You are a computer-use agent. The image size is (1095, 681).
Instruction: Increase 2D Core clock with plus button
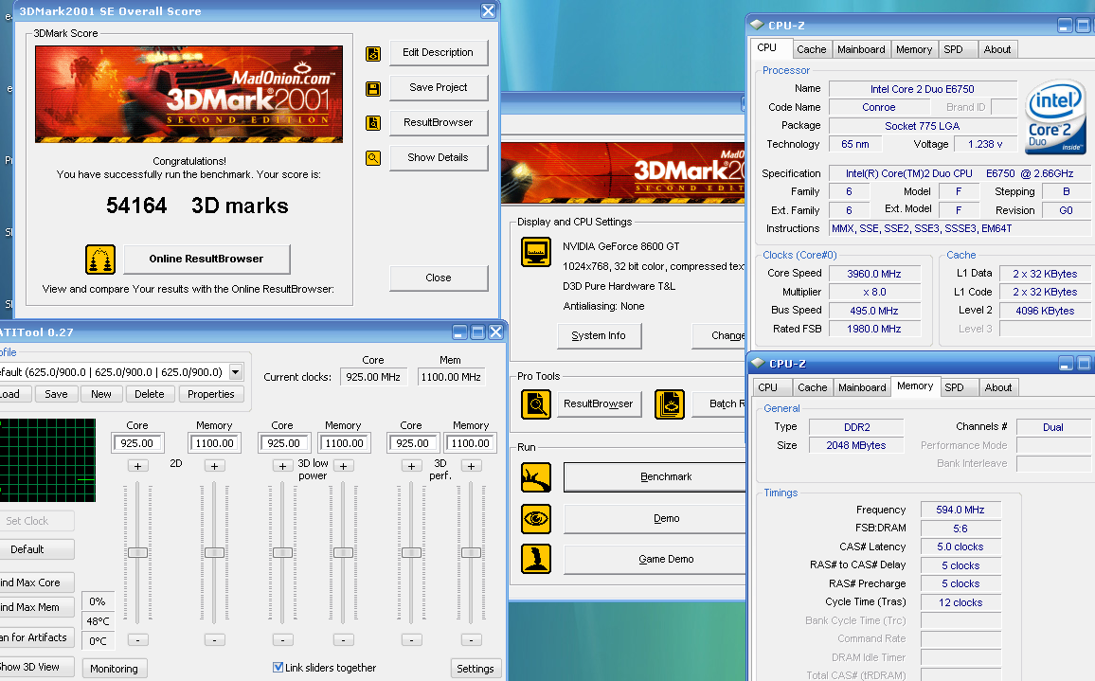[138, 466]
